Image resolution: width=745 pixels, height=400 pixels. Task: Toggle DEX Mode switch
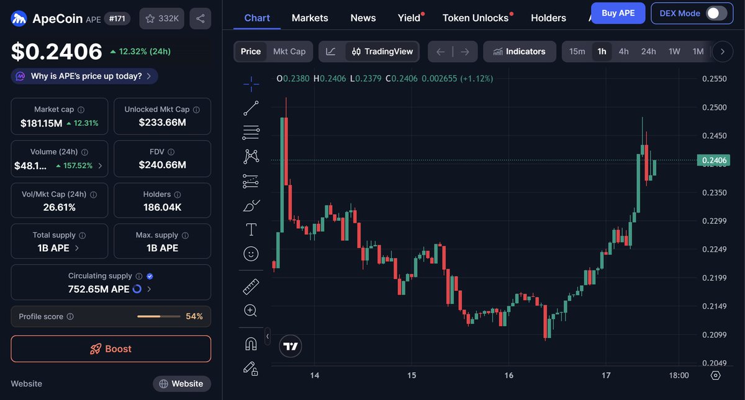click(716, 13)
